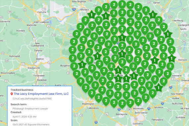Click the Weirton map label
The image size is (189, 126).
[40, 59]
